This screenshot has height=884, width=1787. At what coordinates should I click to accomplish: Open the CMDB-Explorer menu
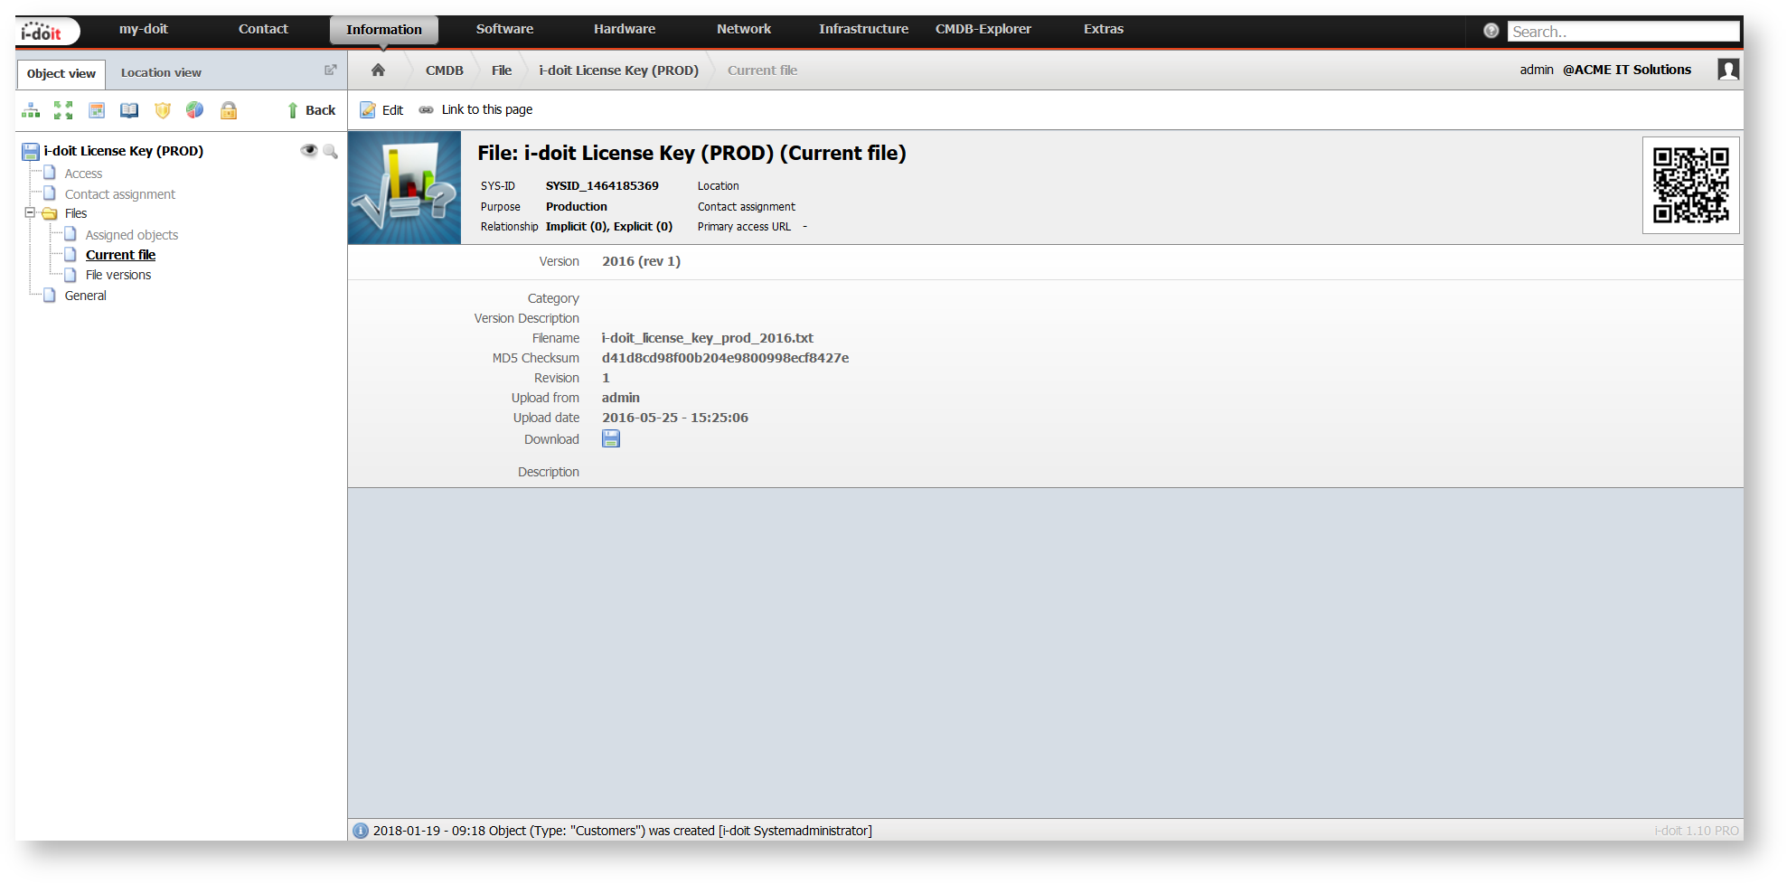[983, 29]
